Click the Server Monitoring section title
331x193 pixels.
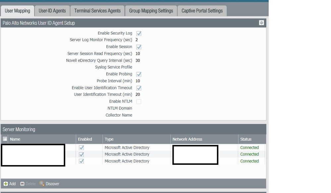click(x=19, y=129)
